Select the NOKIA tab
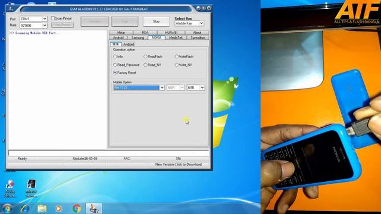Screen dimensions: 381x214 [157, 37]
